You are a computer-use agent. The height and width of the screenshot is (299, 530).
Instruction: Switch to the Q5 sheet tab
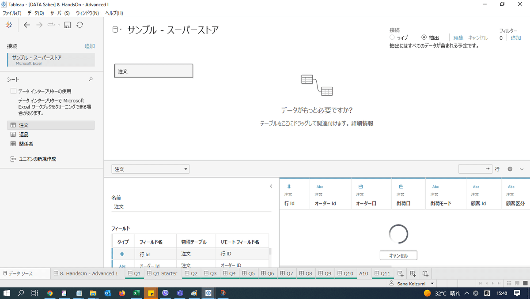coord(248,273)
